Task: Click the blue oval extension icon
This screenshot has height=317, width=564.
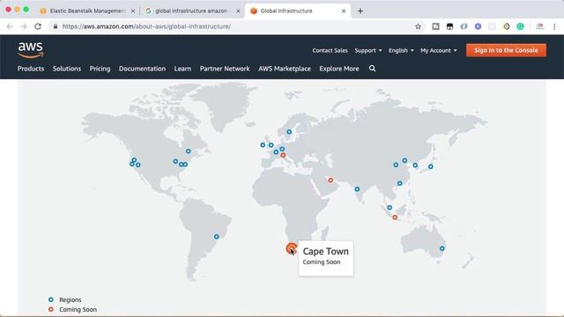Action: coord(464,26)
